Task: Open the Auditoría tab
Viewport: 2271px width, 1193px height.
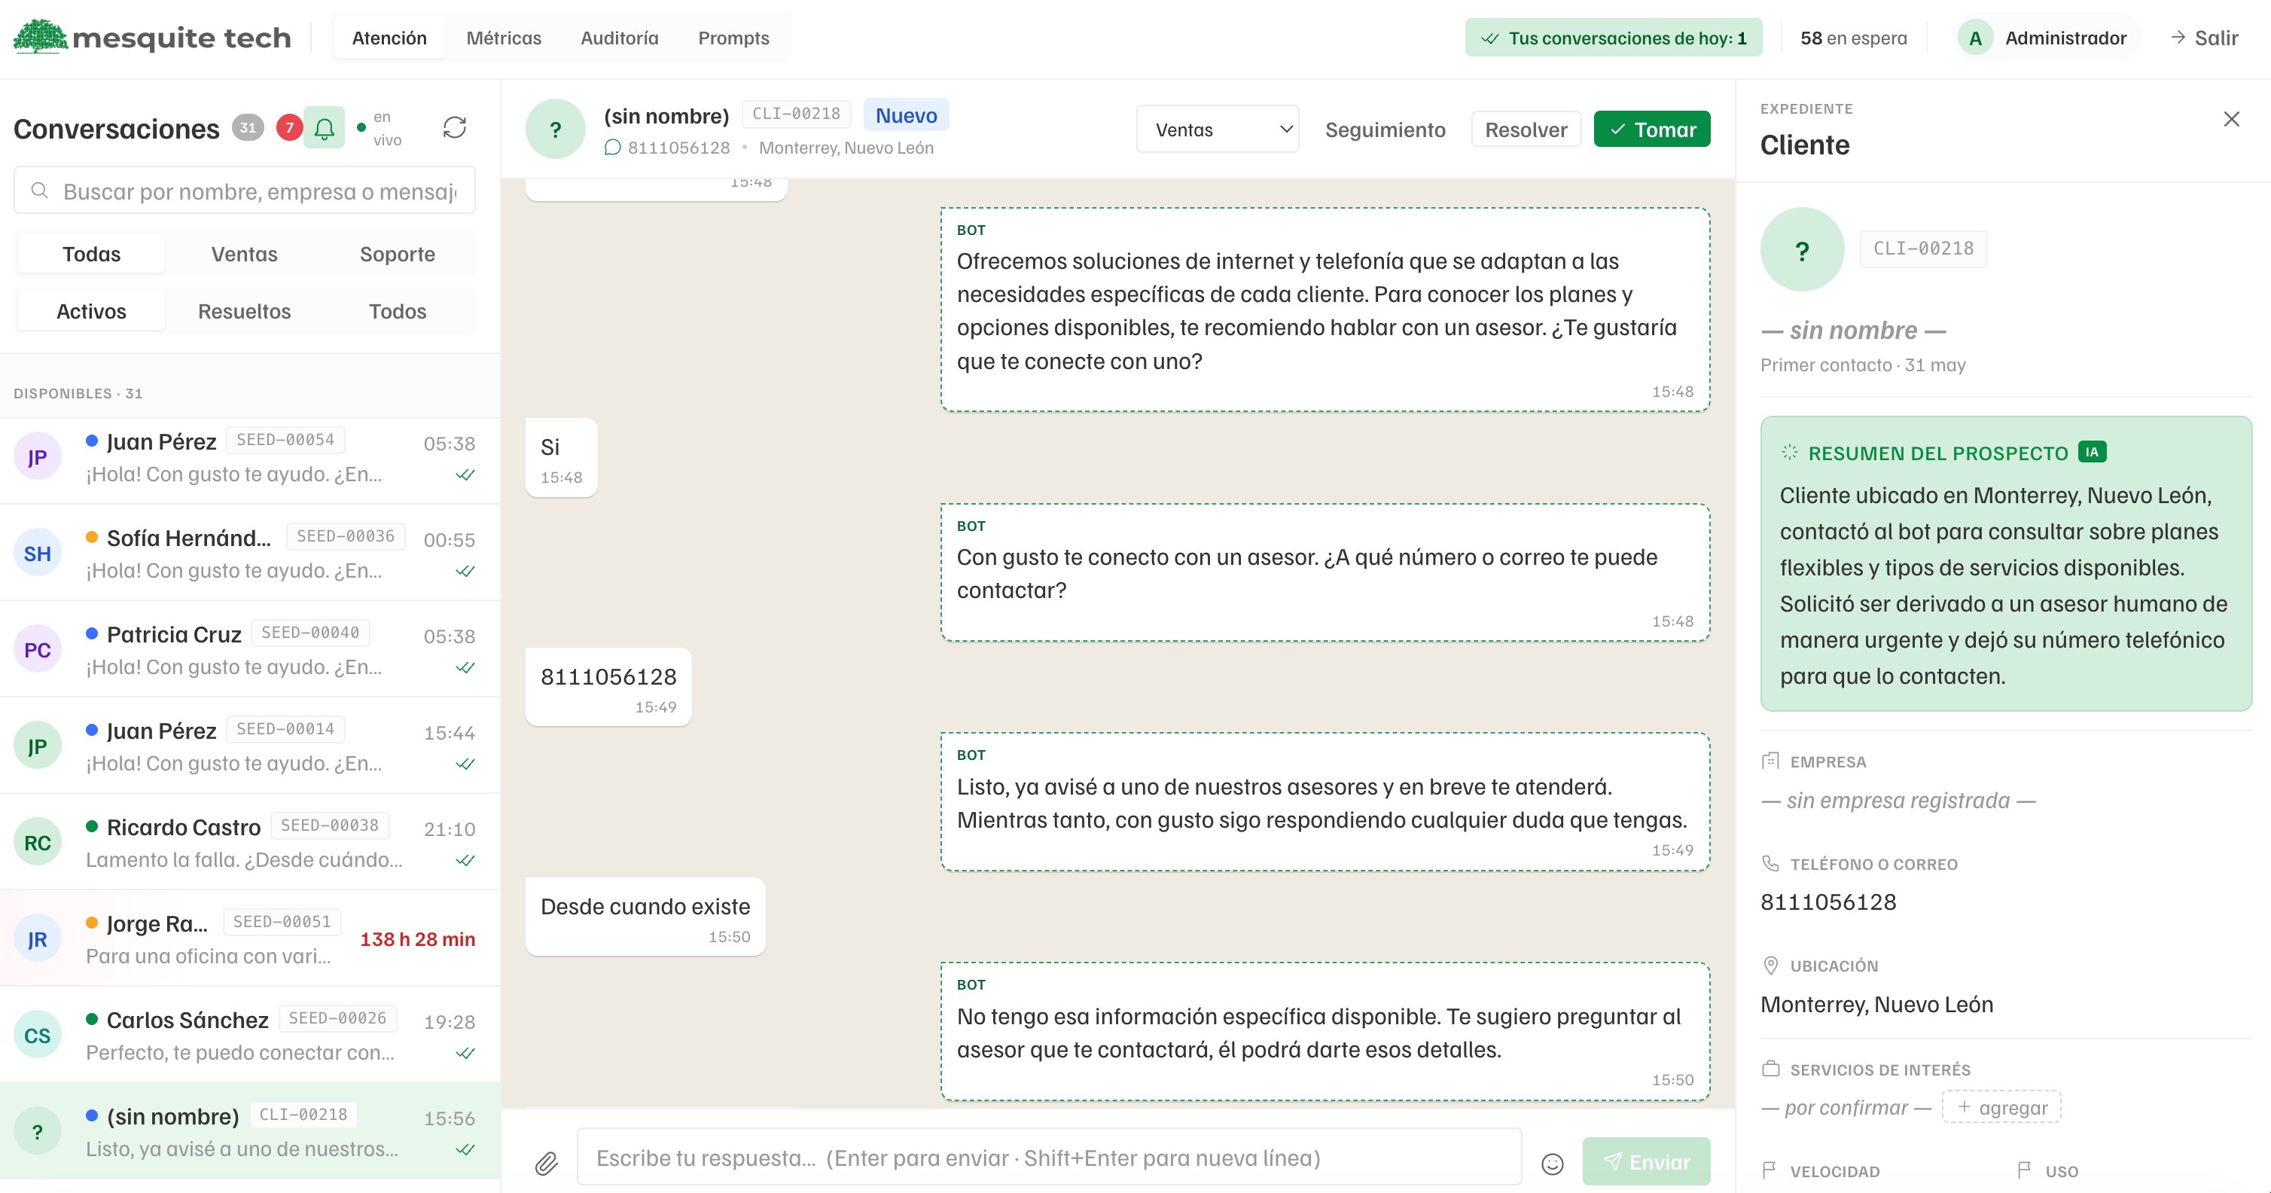Action: pos(619,38)
